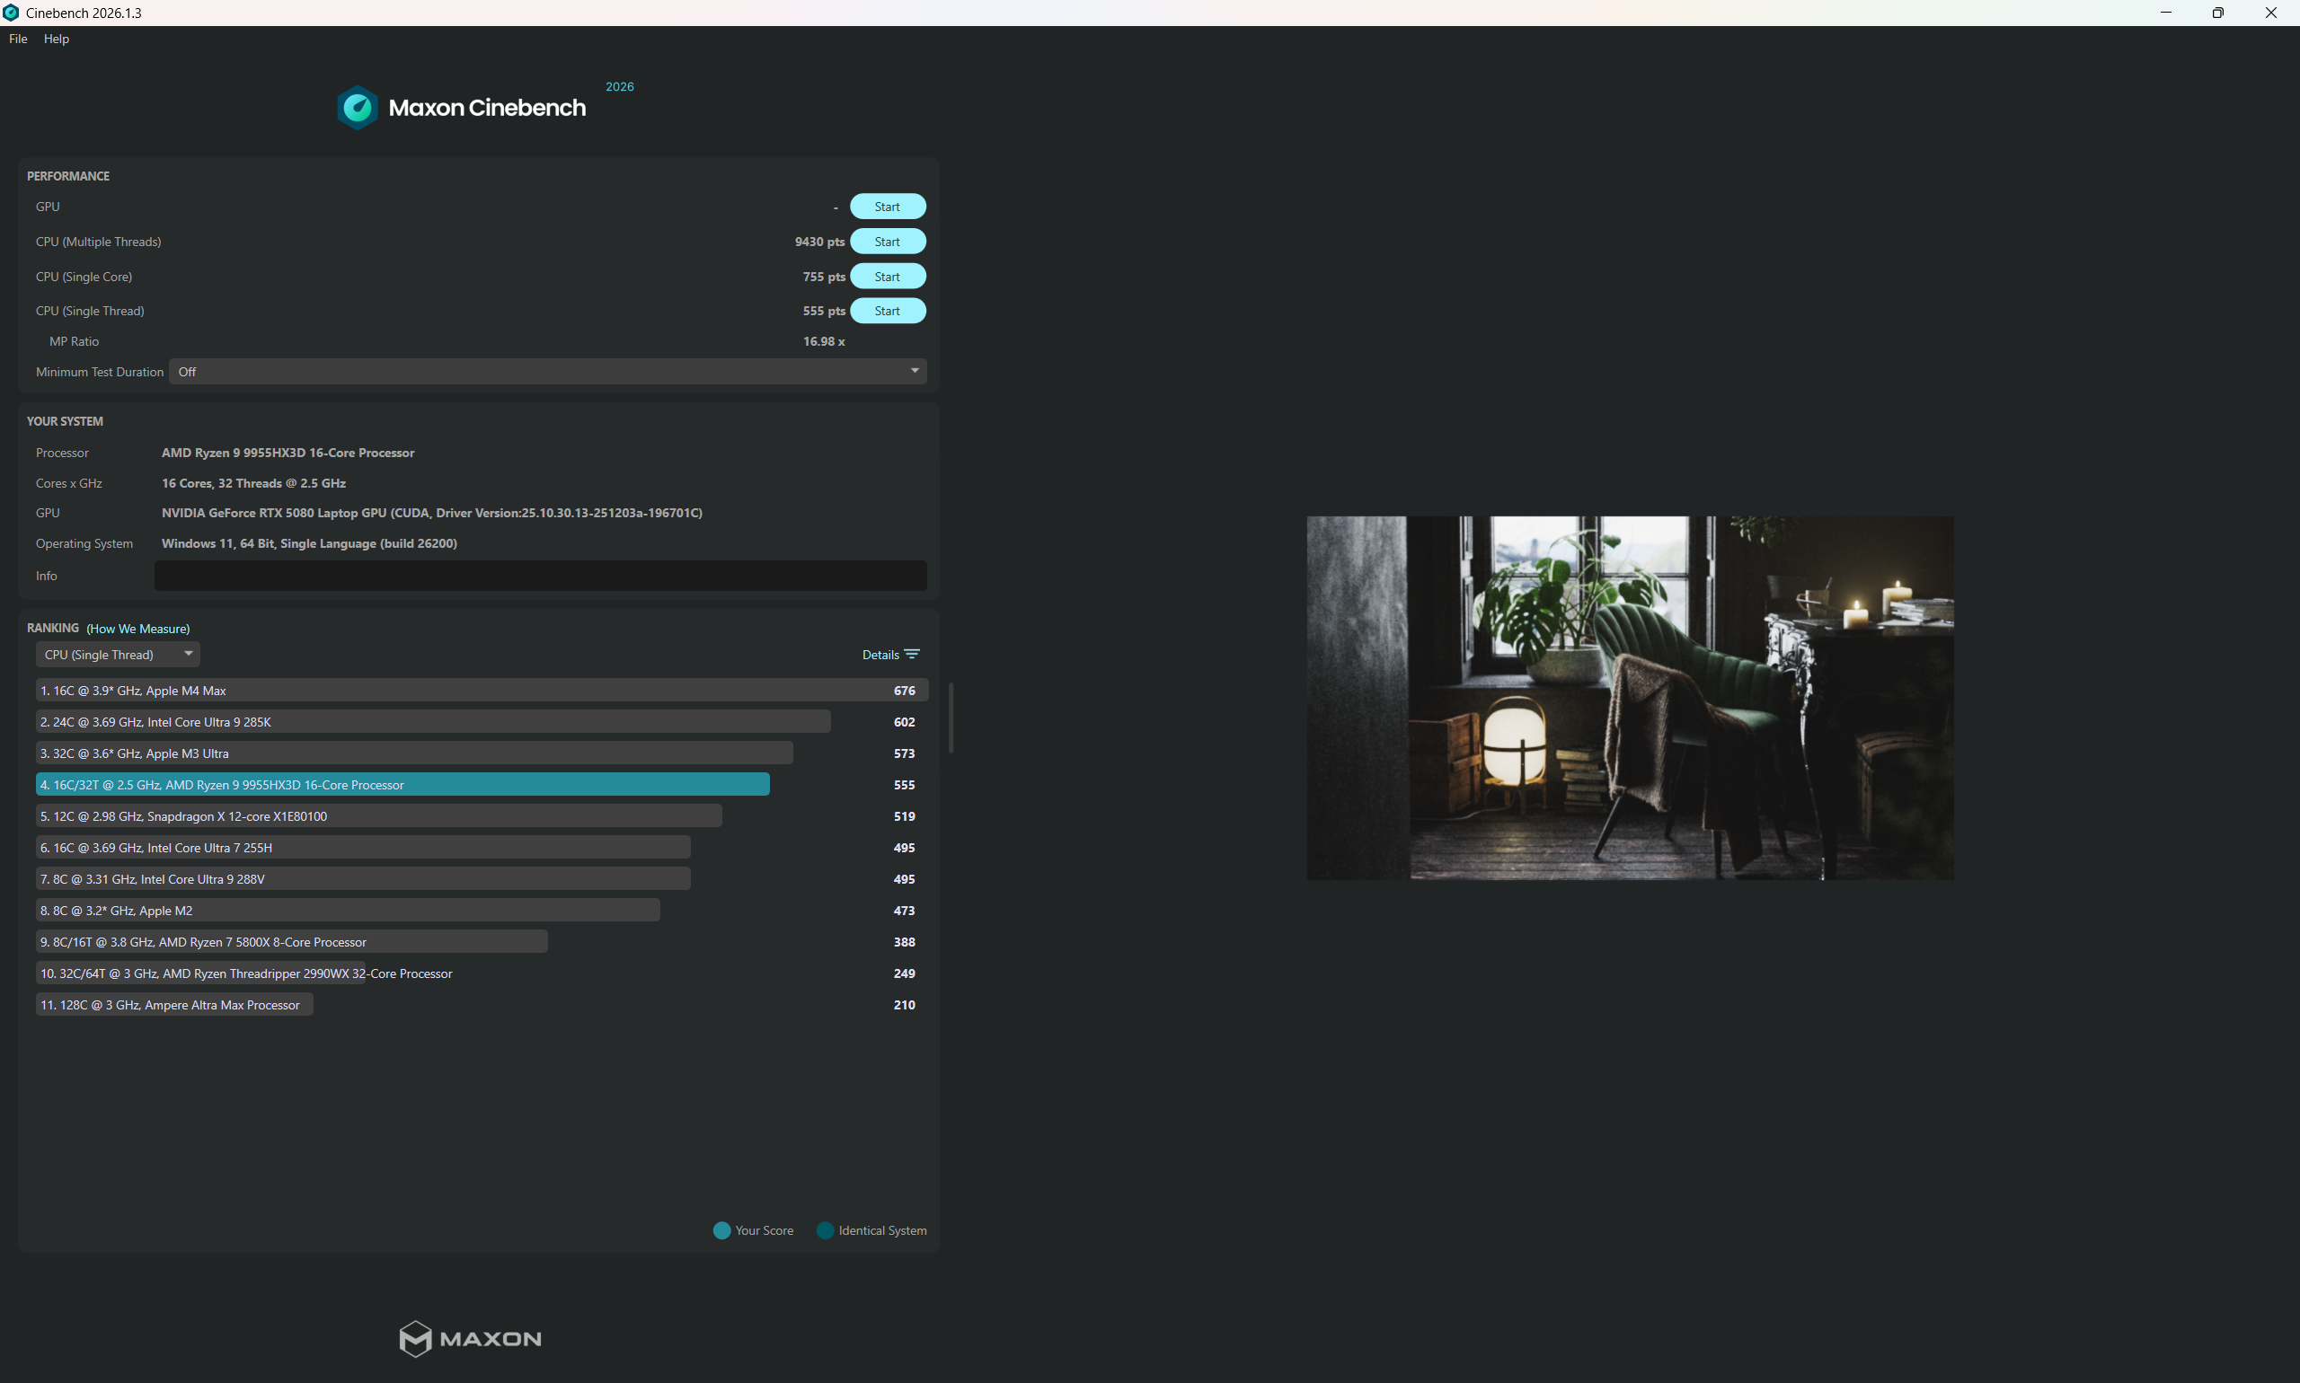Click the Info text field
2300x1383 pixels.
click(x=541, y=576)
